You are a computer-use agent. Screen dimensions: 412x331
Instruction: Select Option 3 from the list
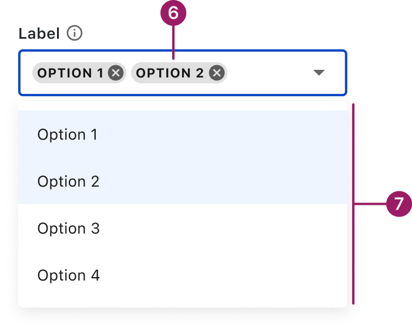tap(68, 228)
